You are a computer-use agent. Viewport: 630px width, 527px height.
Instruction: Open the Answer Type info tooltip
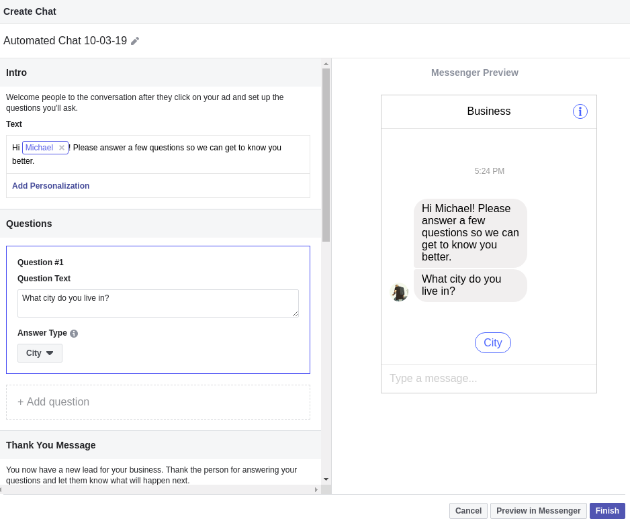coord(74,333)
